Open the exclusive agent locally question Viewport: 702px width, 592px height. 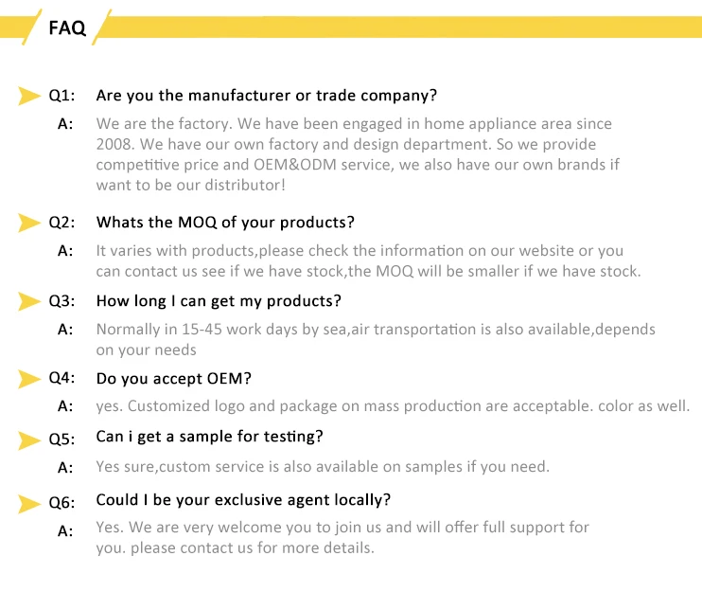pos(243,500)
